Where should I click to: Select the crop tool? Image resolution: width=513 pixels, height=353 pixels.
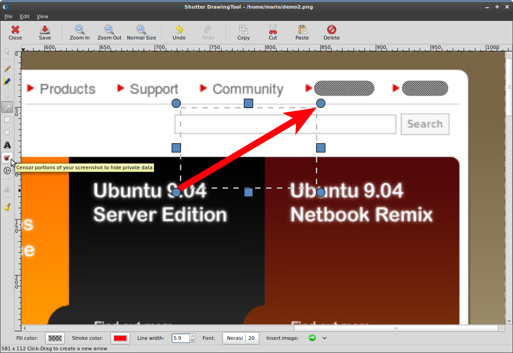tap(7, 189)
